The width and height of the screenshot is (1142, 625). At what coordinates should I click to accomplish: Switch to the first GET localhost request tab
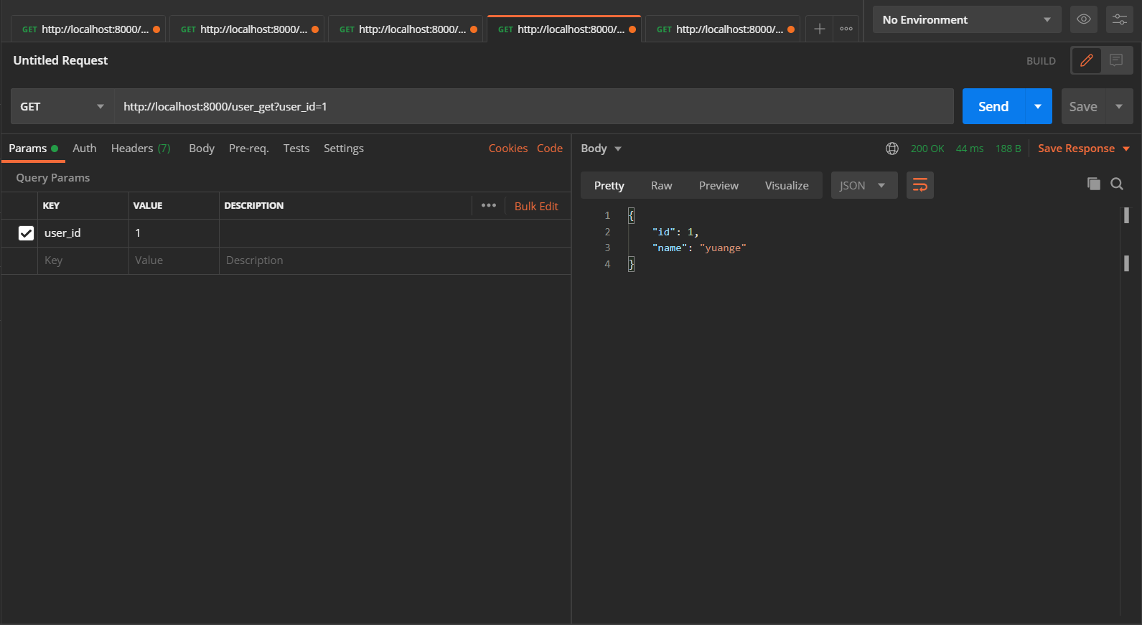(x=88, y=29)
